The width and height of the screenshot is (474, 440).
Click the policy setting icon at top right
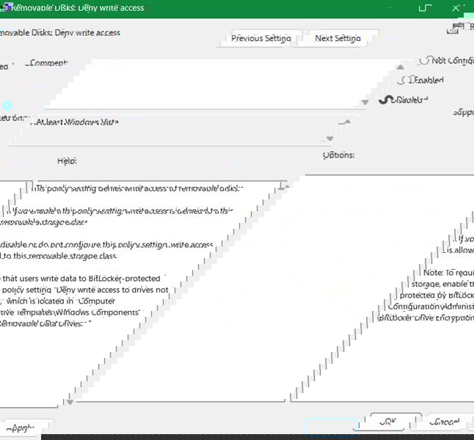(458, 27)
